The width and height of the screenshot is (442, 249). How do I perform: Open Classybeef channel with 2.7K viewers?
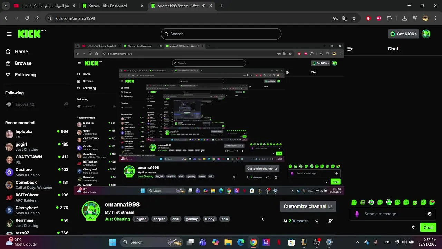[x=37, y=210]
